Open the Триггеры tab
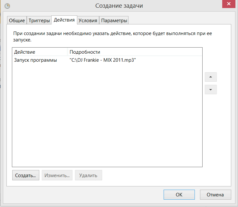 39,20
